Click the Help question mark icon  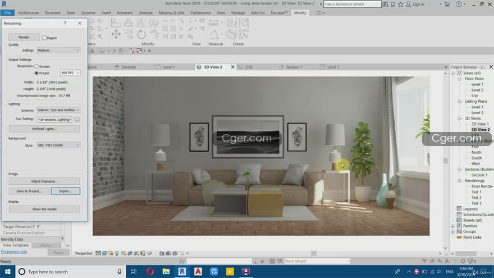point(459,4)
